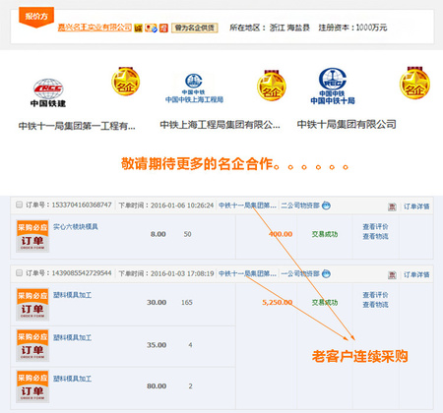Click the CRCC 中国铁建 logo
The height and width of the screenshot is (413, 443).
(x=48, y=92)
